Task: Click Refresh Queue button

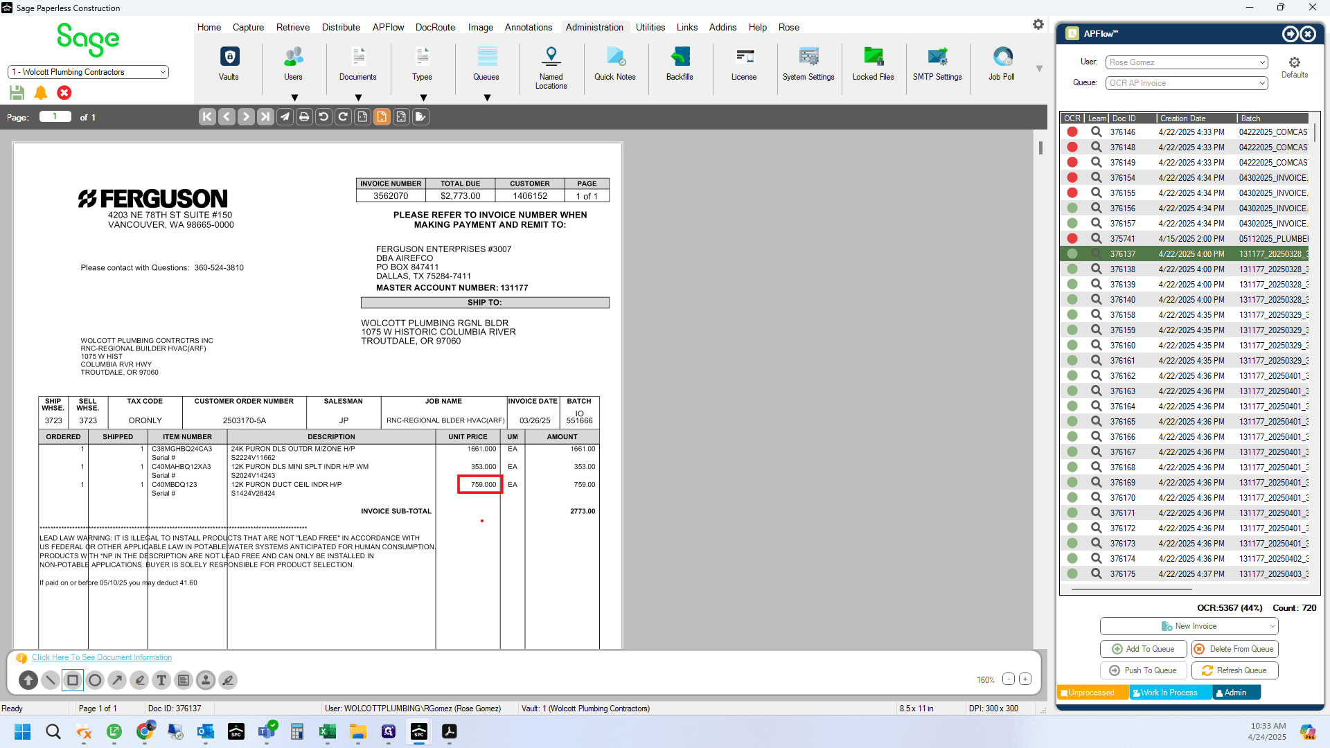Action: 1234,670
